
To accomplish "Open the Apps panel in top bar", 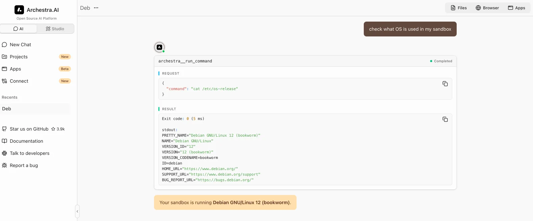I will tap(516, 8).
